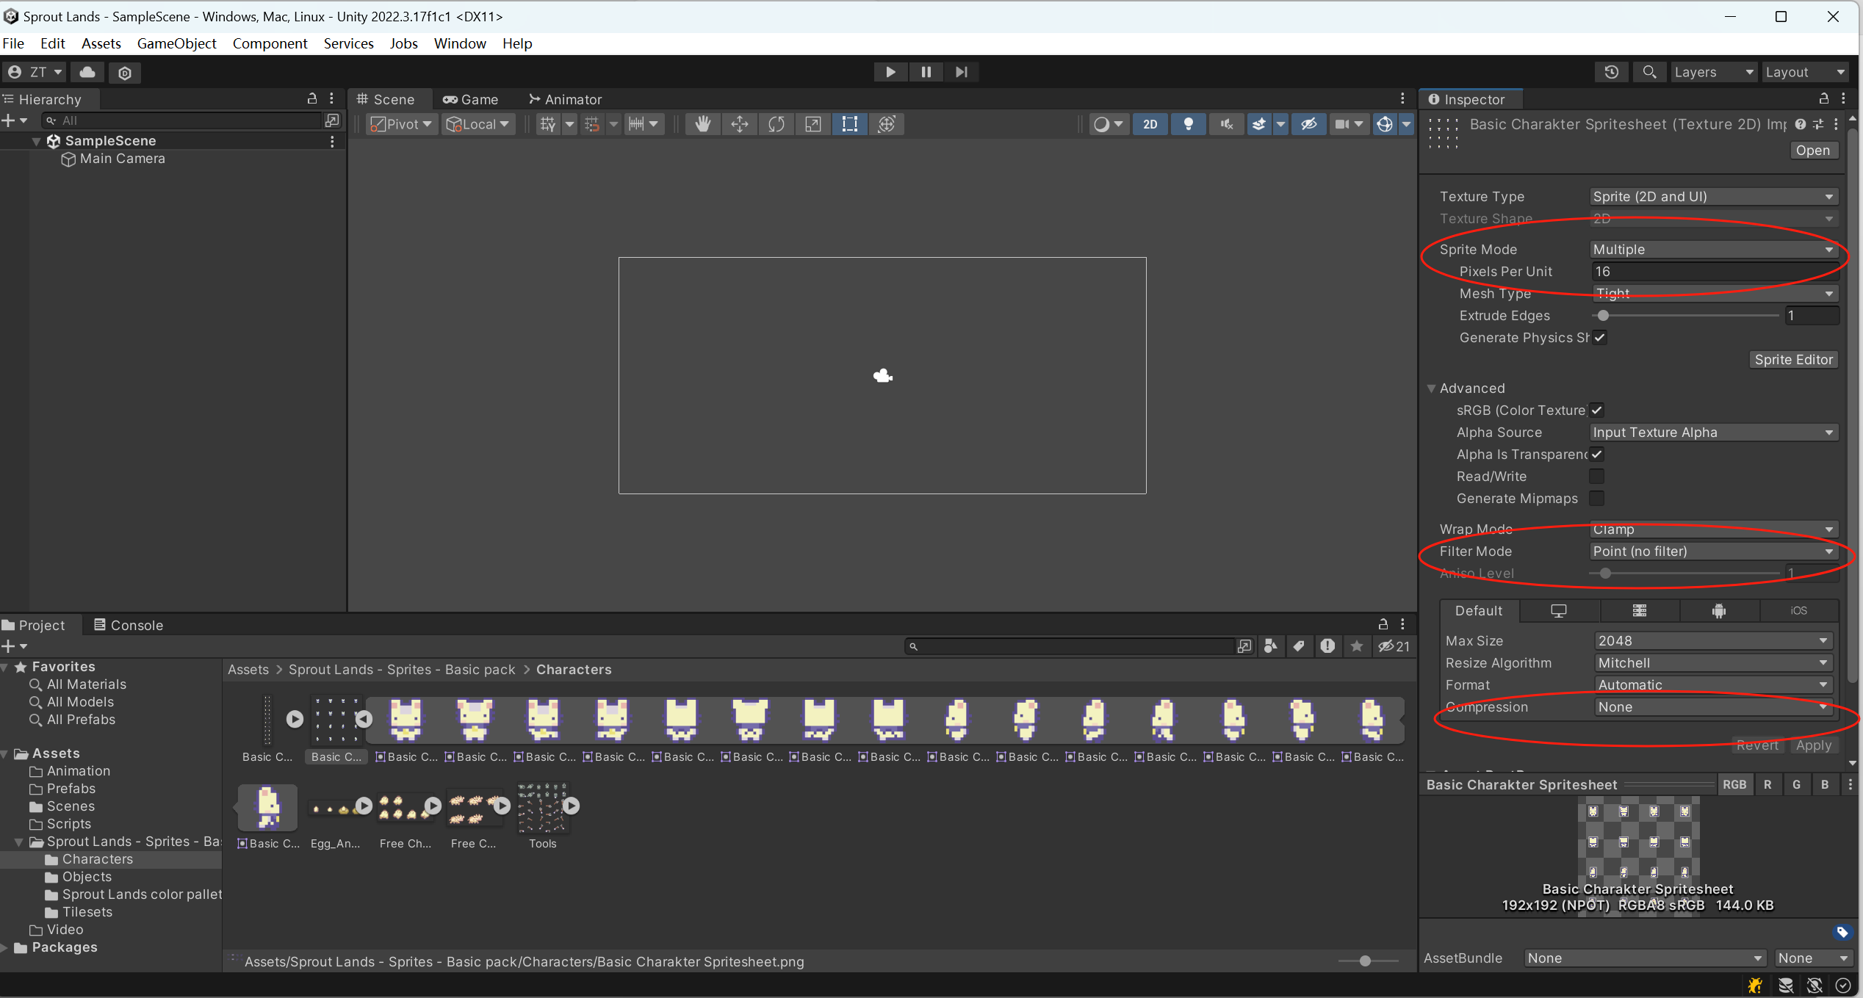Uncheck Generate Physics Shape checkbox
Screen dimensions: 1863x998
[x=1600, y=338]
